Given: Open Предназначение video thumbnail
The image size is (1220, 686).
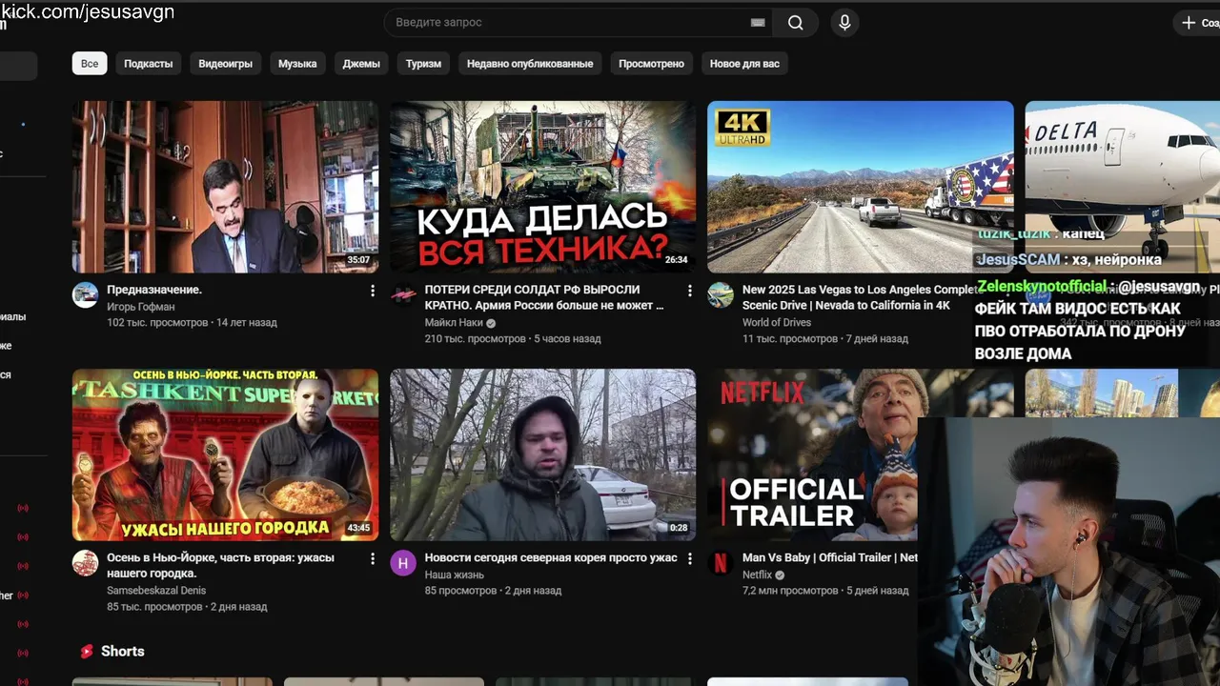Looking at the screenshot, I should pos(225,187).
